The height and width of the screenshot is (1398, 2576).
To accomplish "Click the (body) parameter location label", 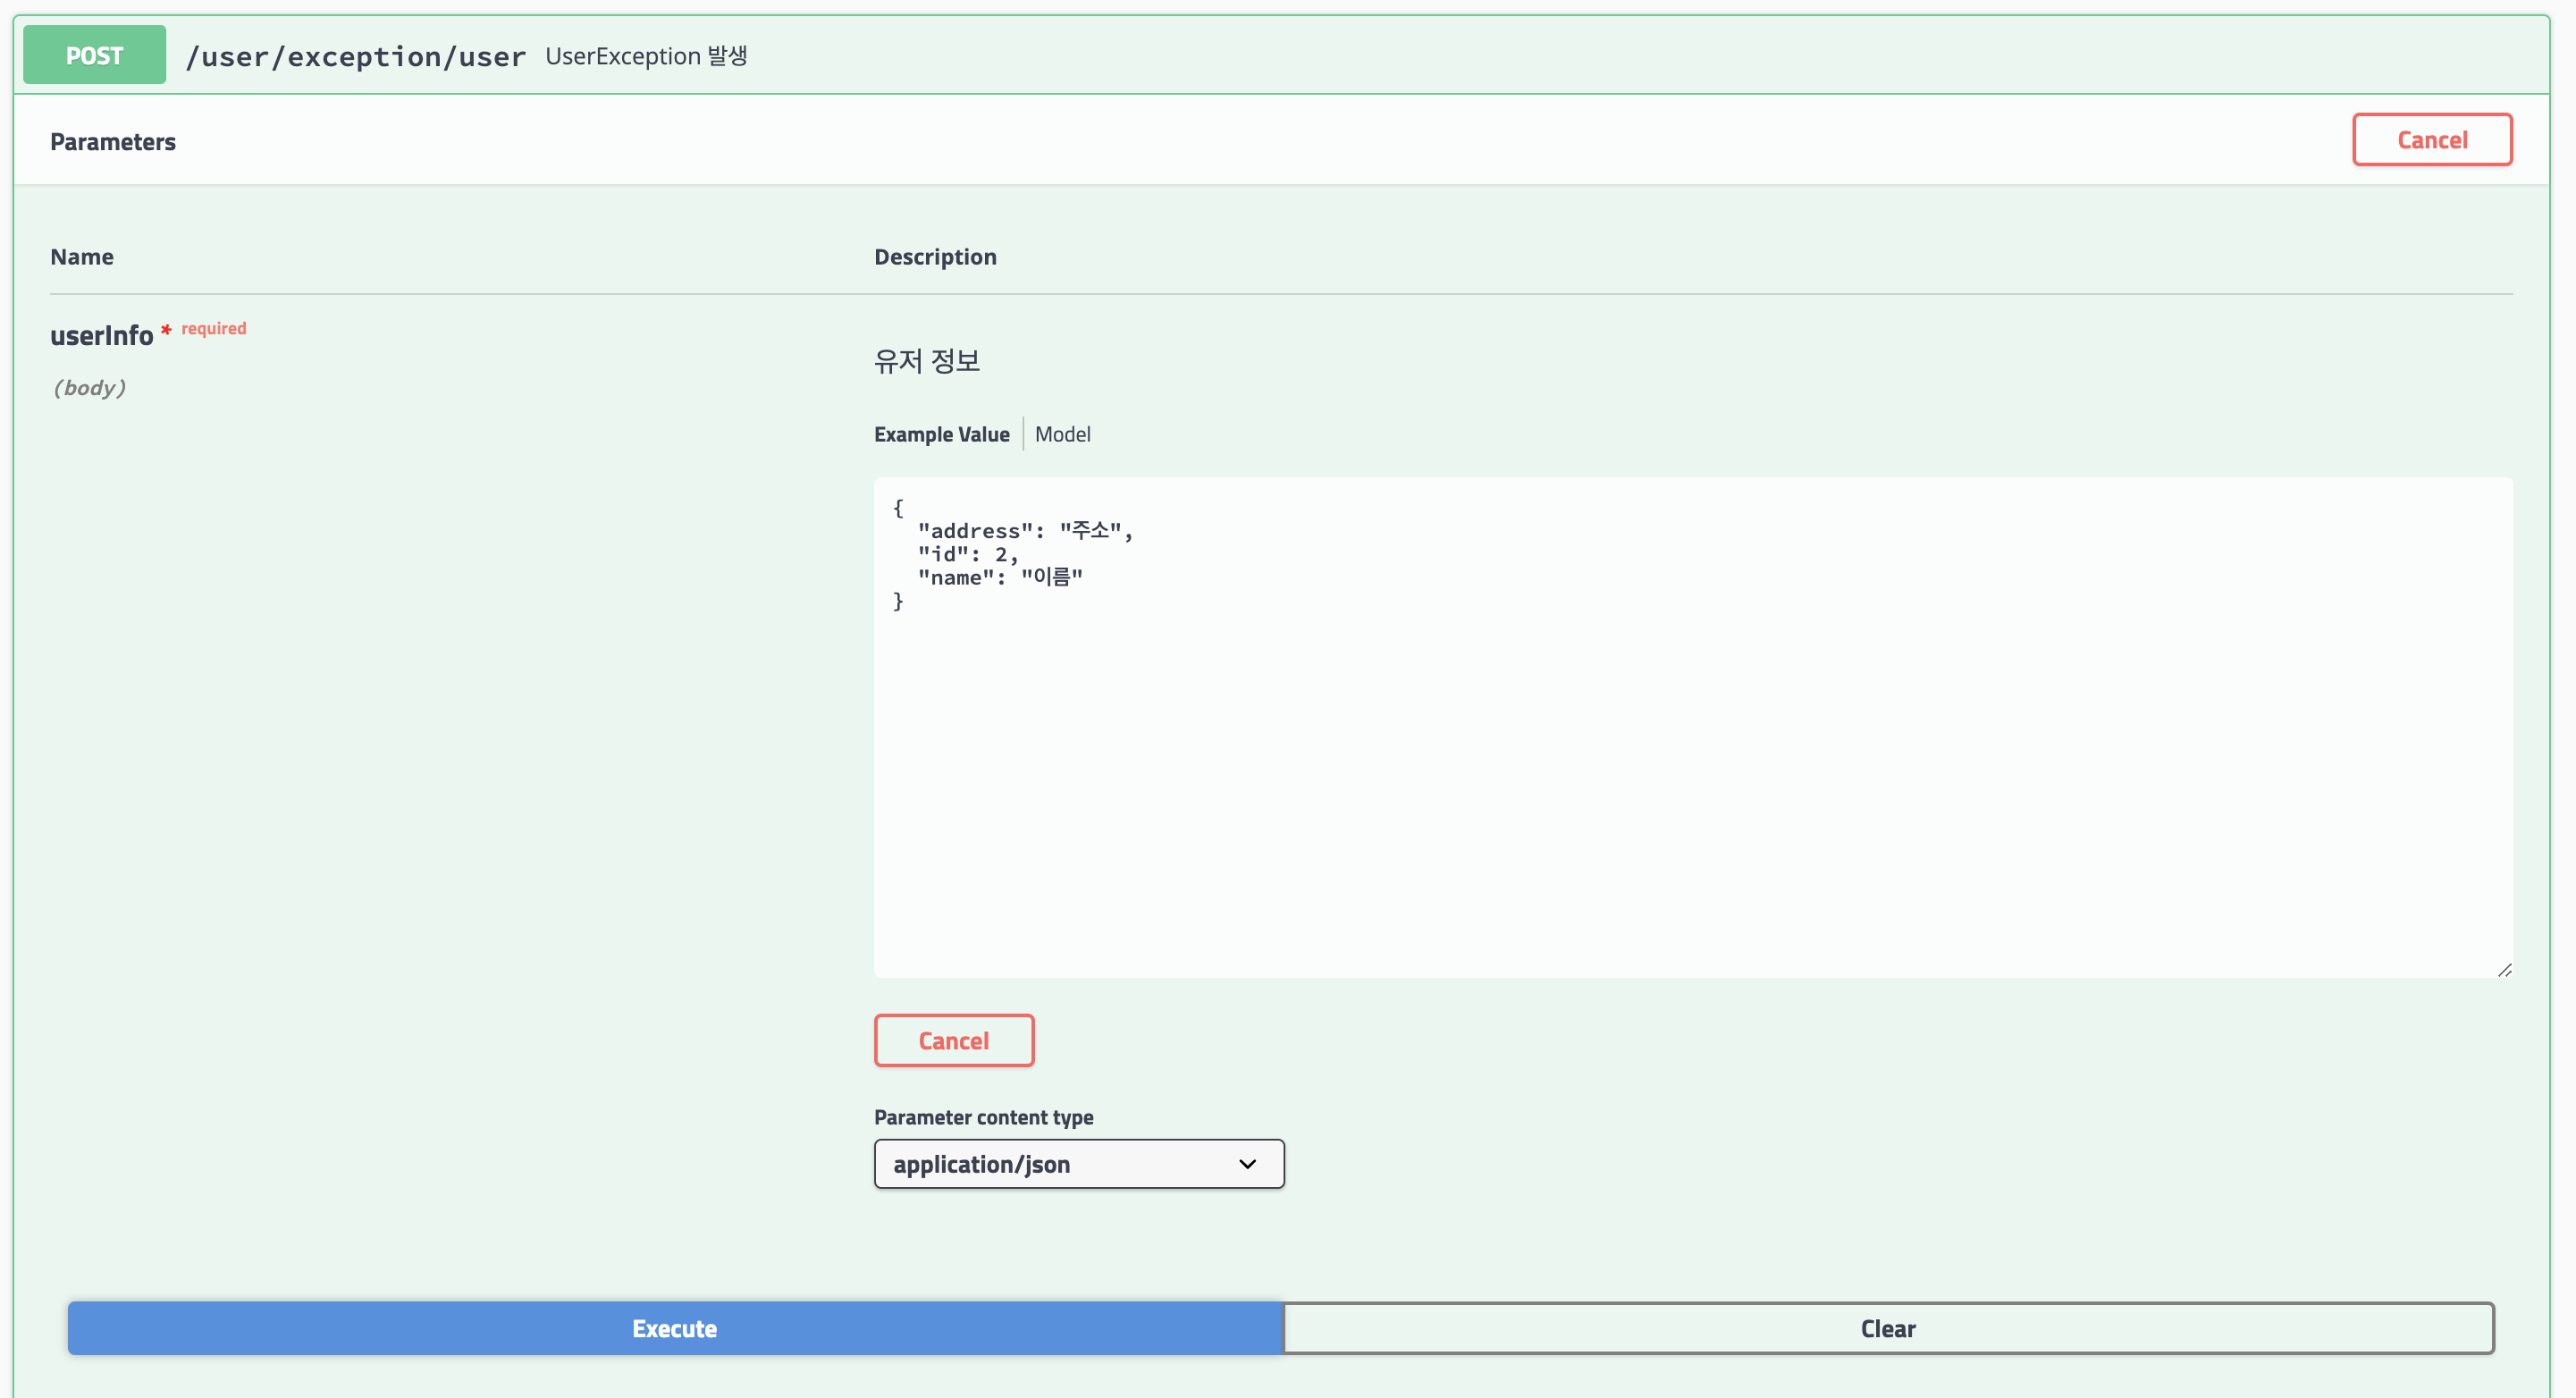I will [x=89, y=388].
